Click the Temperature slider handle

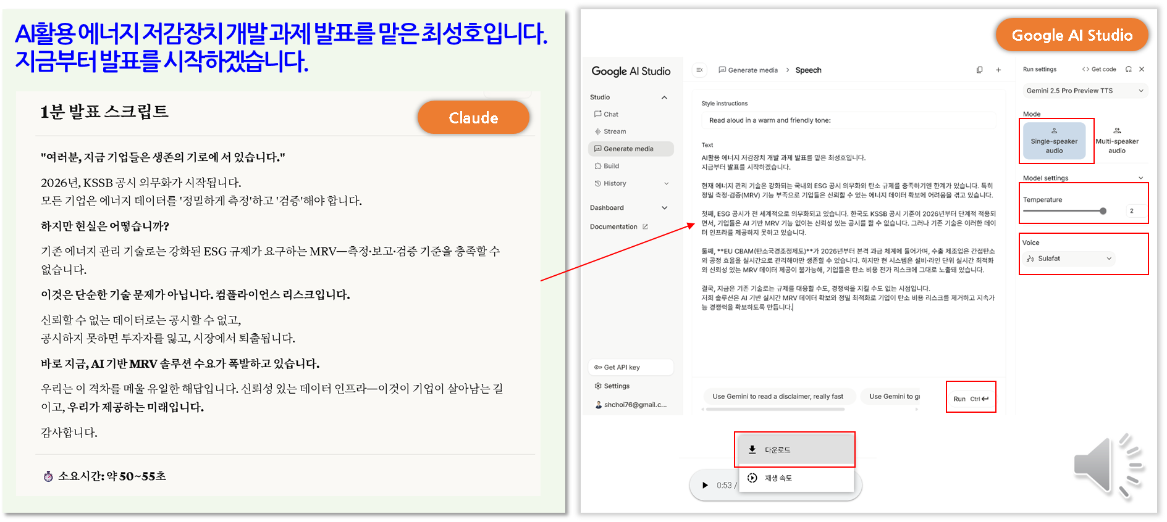point(1103,211)
